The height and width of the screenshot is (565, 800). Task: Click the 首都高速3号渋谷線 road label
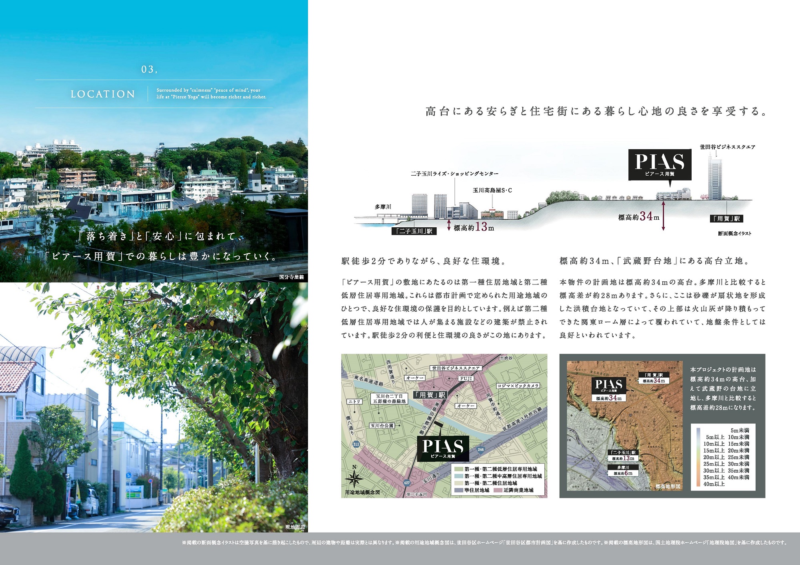click(x=522, y=419)
